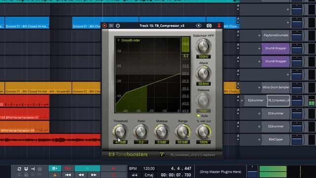Click the 100% wet out value field

click(x=203, y=142)
